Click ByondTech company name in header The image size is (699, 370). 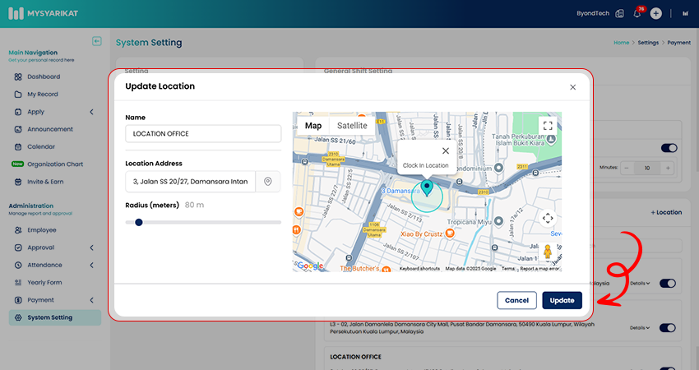[593, 13]
